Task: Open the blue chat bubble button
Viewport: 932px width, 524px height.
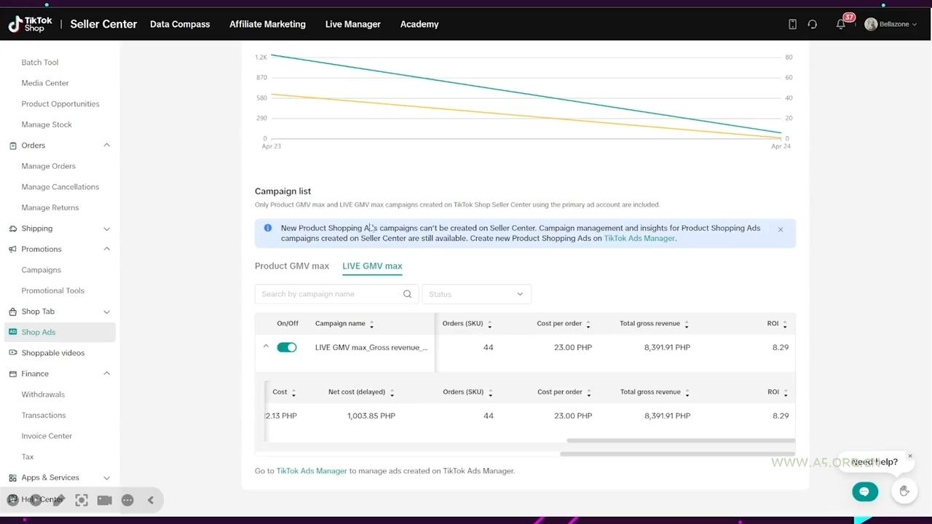Action: click(x=864, y=492)
